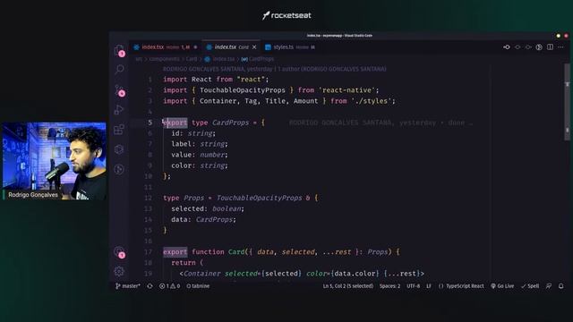Image resolution: width=573 pixels, height=322 pixels.
Task: Click the selected word export on line 5
Action: pyautogui.click(x=175, y=123)
